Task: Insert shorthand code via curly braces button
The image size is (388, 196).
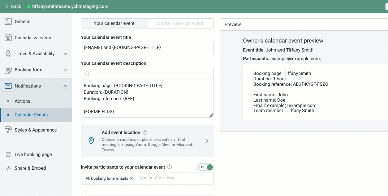Action: pyautogui.click(x=87, y=73)
